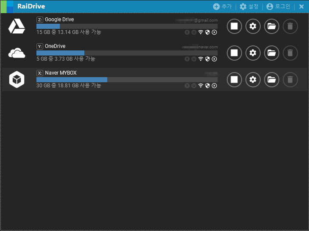Viewport: 309px width, 231px height.
Task: Stop (disconnect) the Google Drive mount
Action: pyautogui.click(x=234, y=26)
